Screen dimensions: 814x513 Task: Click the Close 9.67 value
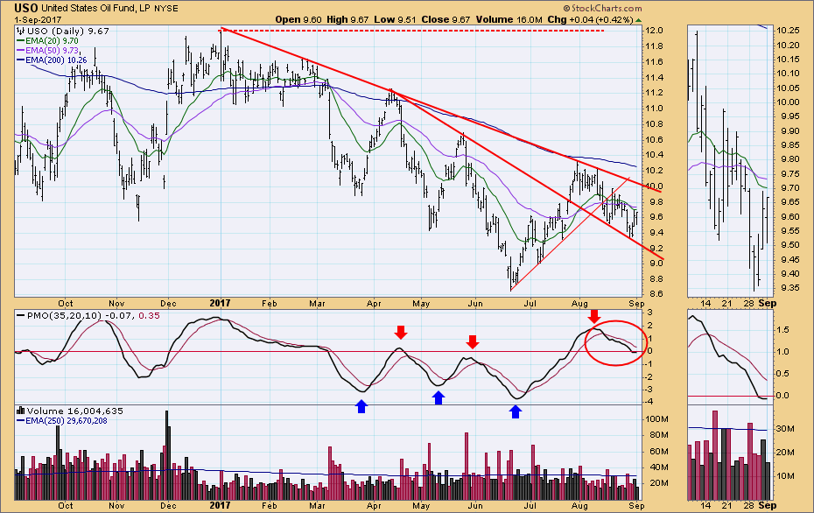[446, 20]
